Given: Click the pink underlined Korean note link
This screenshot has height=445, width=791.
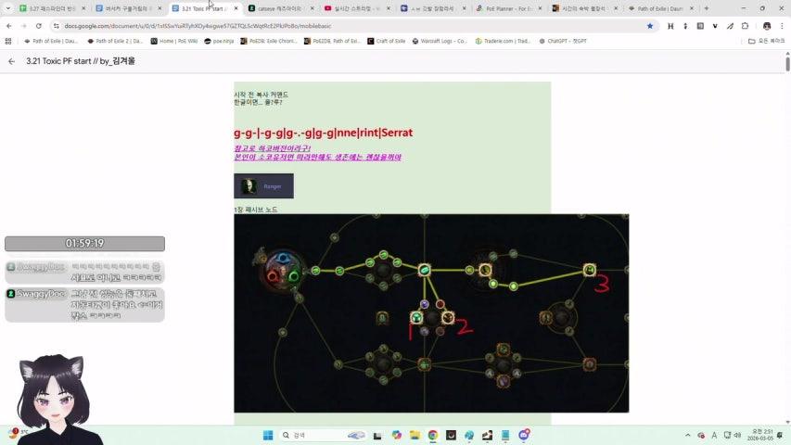Looking at the screenshot, I should click(317, 153).
